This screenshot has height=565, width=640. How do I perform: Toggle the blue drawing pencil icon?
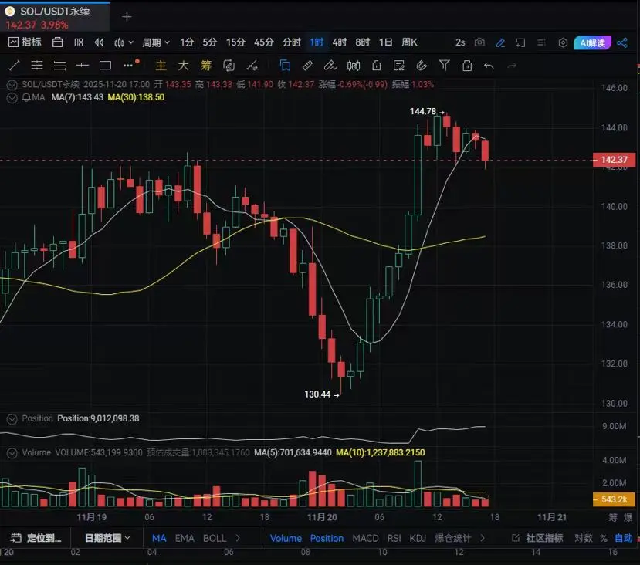500,42
